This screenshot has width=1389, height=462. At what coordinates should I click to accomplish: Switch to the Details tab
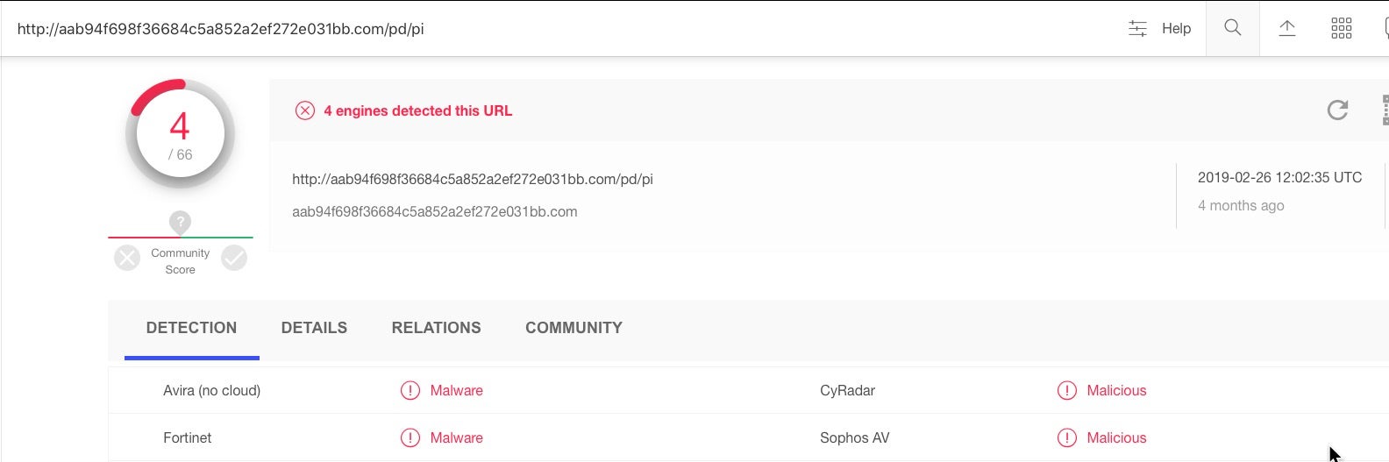(314, 328)
